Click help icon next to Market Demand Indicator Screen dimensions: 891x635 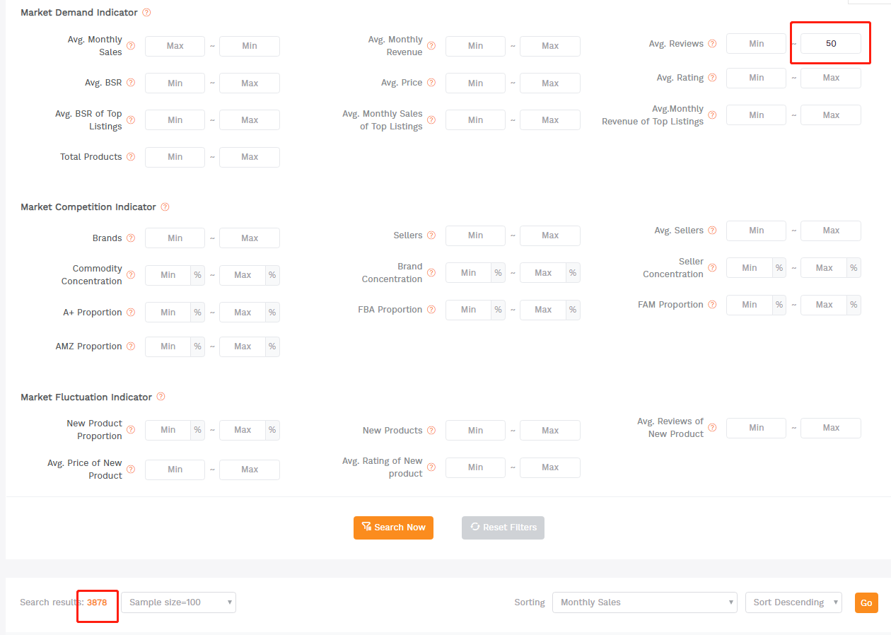click(146, 13)
